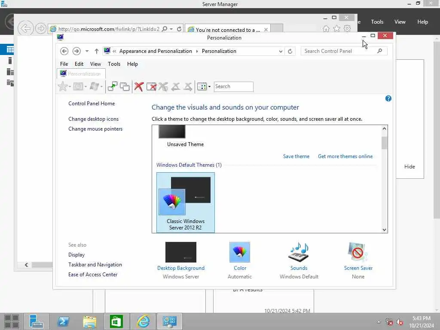Go forward in Personalization window navigation
The height and width of the screenshot is (330, 440).
pos(76,51)
